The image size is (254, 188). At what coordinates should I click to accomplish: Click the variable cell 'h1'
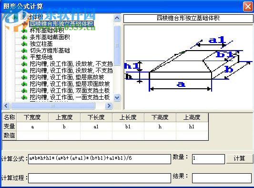click(x=192, y=126)
